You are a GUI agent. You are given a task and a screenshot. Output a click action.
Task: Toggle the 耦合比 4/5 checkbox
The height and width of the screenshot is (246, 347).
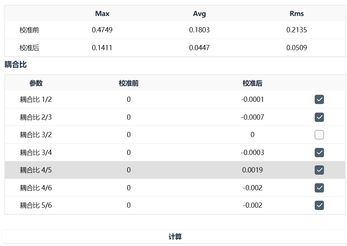coord(319,170)
